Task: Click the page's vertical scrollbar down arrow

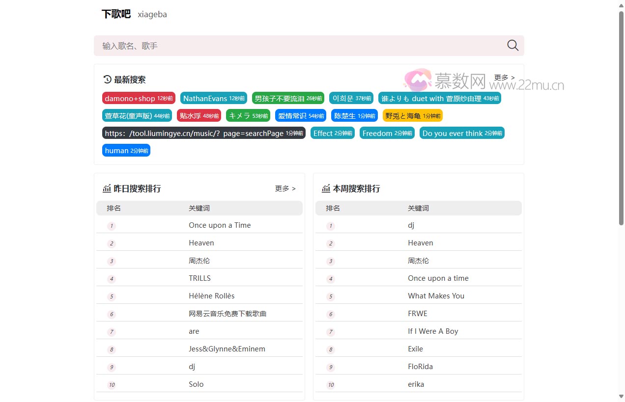Action: [621, 397]
